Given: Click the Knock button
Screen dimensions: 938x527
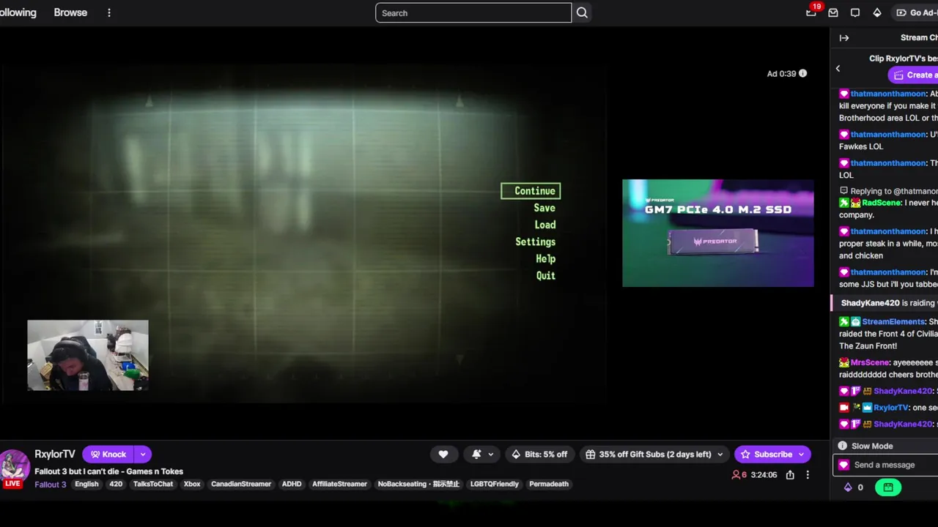Looking at the screenshot, I should click(x=108, y=455).
